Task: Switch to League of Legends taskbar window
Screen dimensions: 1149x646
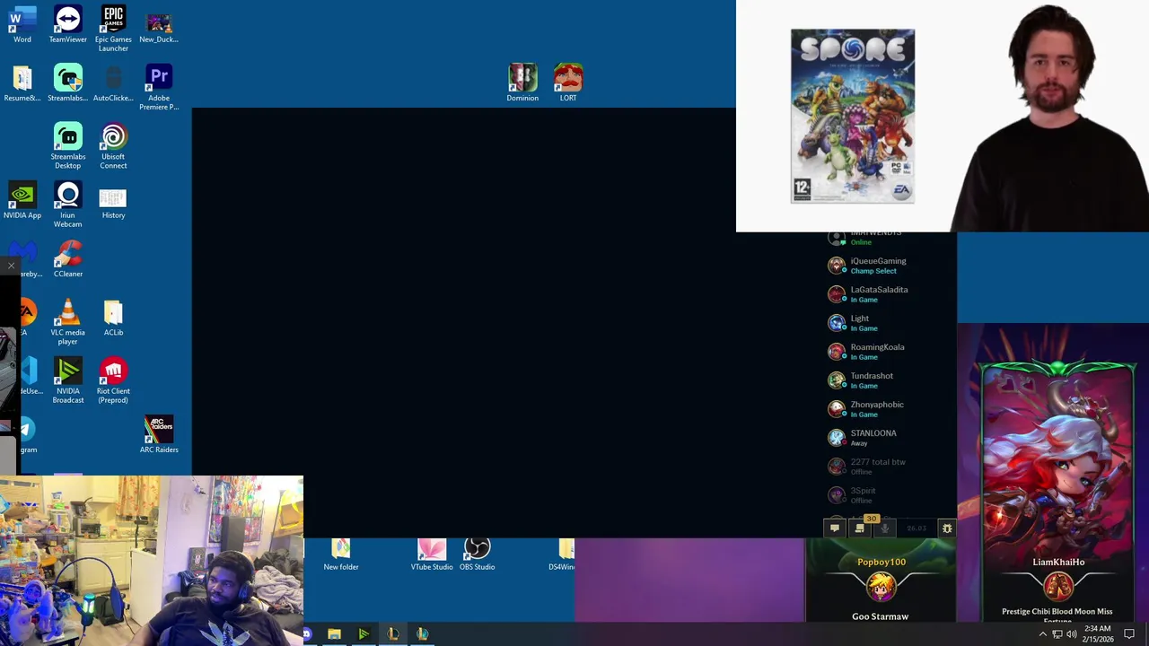Action: [x=393, y=634]
